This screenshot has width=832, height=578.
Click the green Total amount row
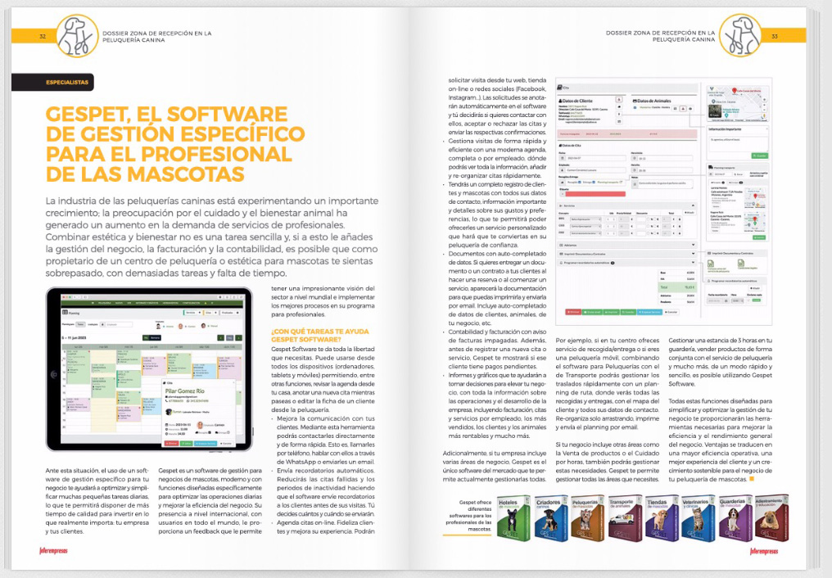[676, 287]
